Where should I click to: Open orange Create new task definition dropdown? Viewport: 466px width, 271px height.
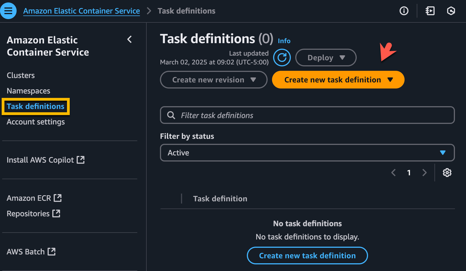[x=338, y=80]
